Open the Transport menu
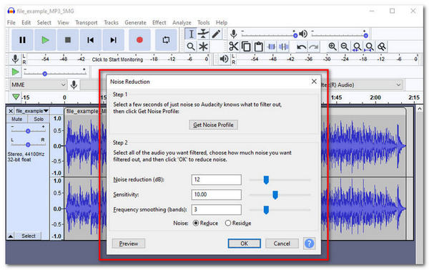 [87, 22]
